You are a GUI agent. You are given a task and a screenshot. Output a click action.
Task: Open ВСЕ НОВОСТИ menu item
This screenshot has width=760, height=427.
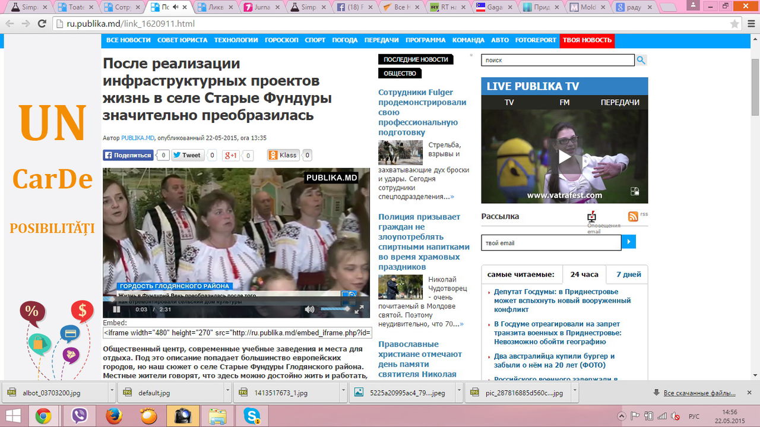128,40
